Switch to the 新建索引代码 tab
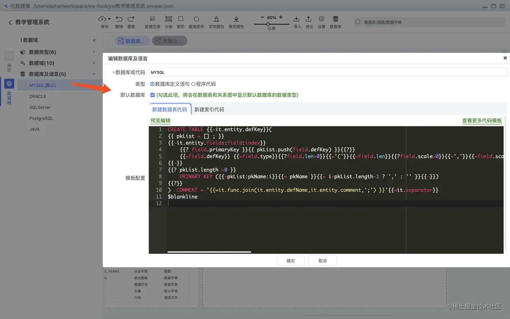510x319 pixels. pos(209,110)
